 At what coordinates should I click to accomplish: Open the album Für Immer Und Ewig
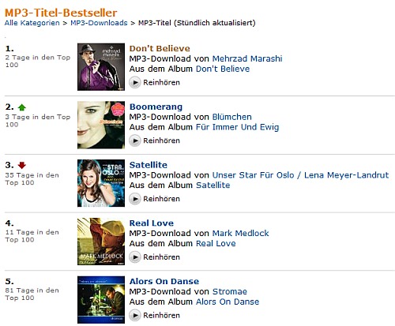[238, 127]
